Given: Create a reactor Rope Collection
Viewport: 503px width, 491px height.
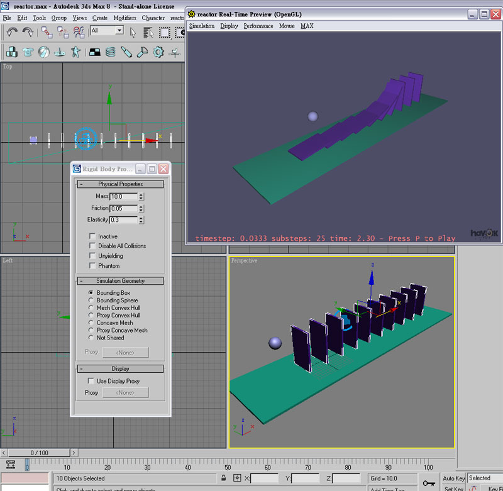Looking at the screenshot, I should click(x=60, y=52).
